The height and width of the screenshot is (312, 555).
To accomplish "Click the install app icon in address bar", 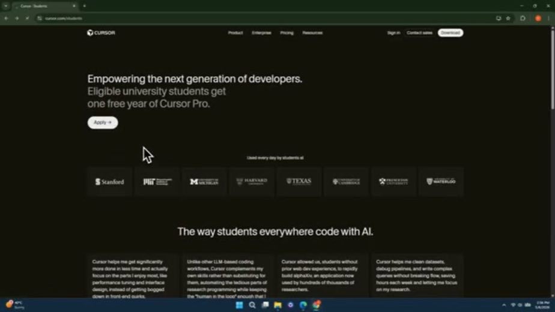I will pyautogui.click(x=499, y=19).
